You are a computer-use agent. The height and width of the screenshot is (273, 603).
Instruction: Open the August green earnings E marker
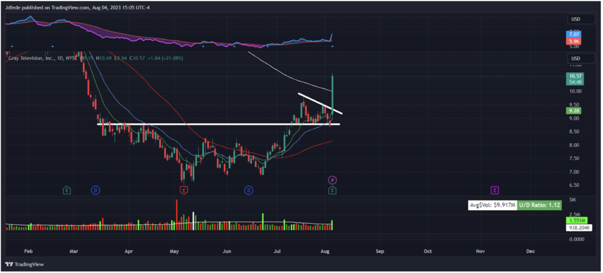click(x=332, y=190)
